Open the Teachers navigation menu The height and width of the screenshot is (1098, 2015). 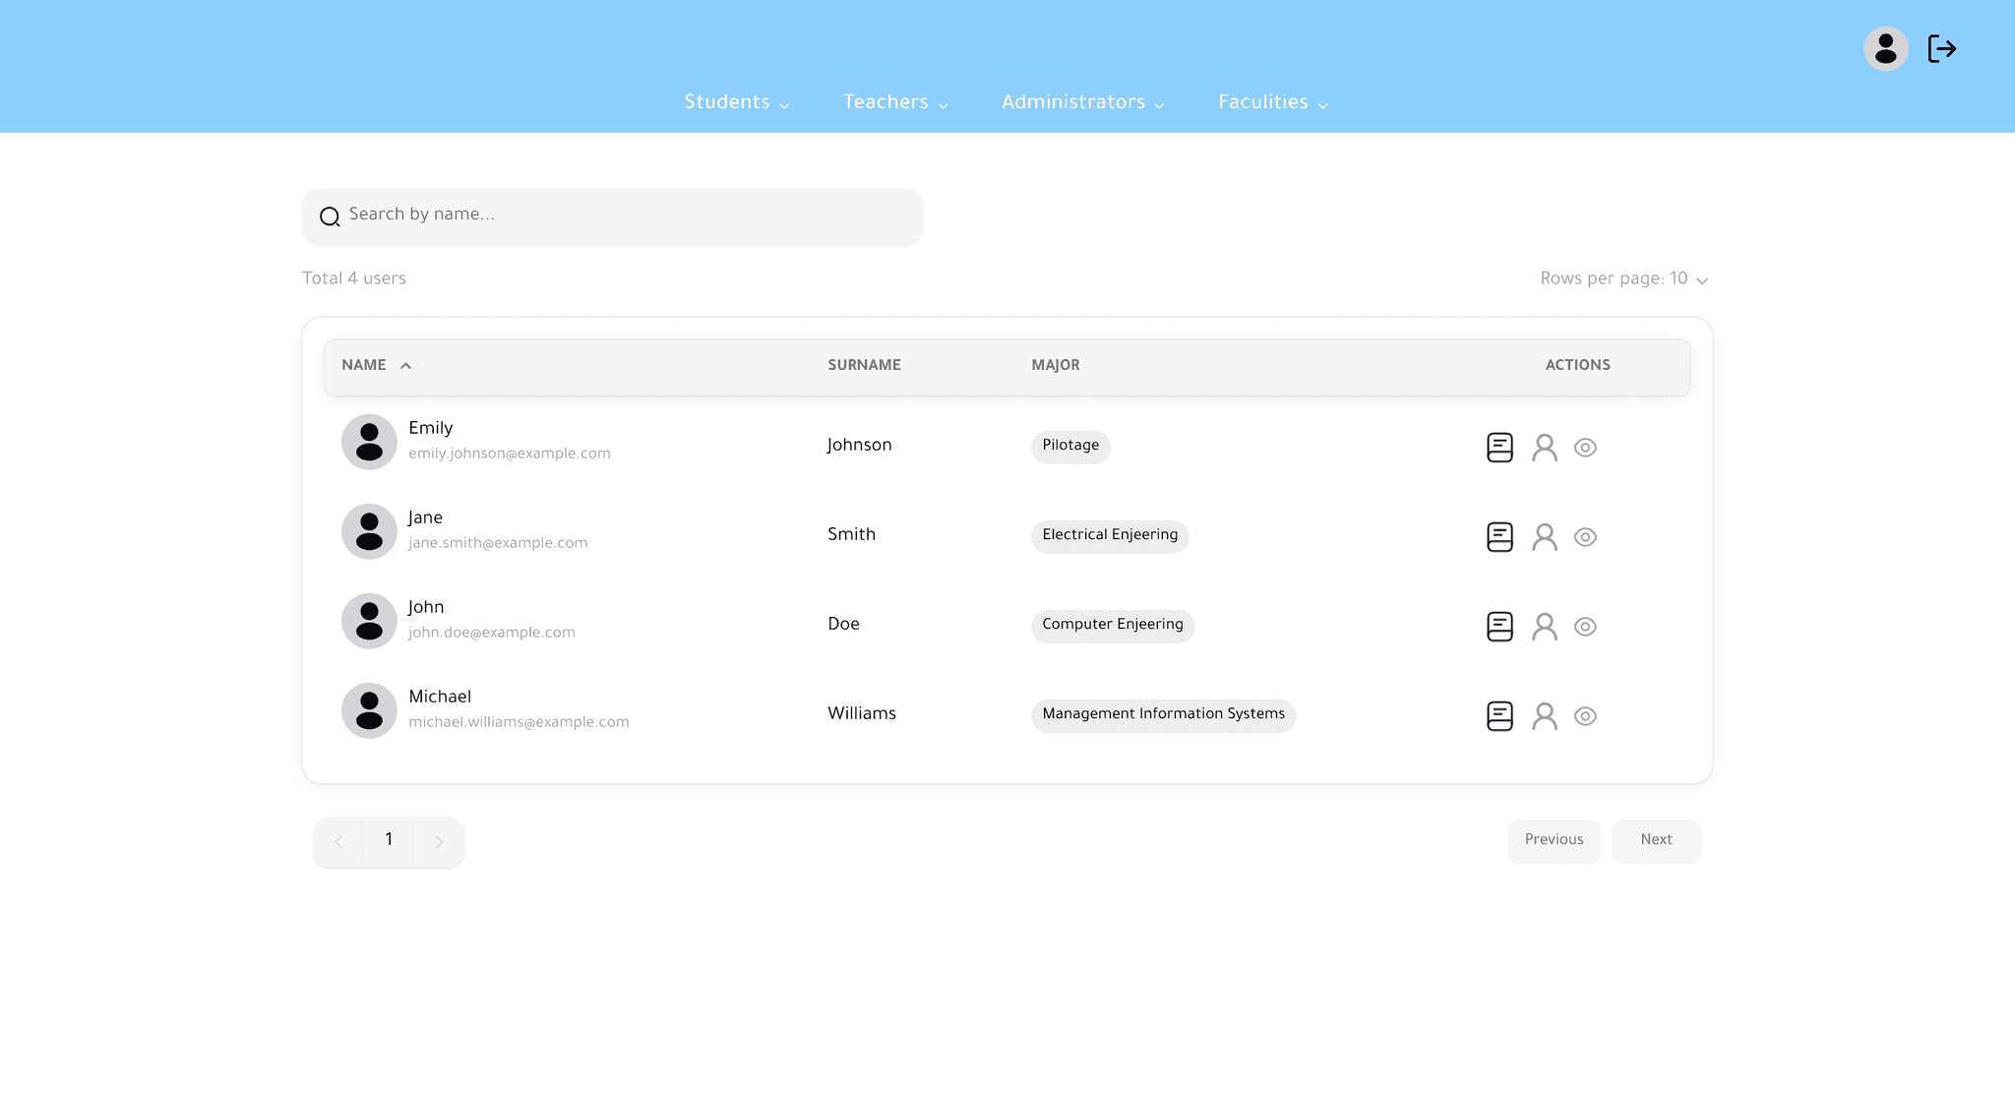click(x=894, y=102)
